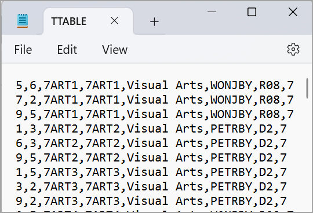Close the Notepad window
This screenshot has height=213, width=313.
[293, 12]
